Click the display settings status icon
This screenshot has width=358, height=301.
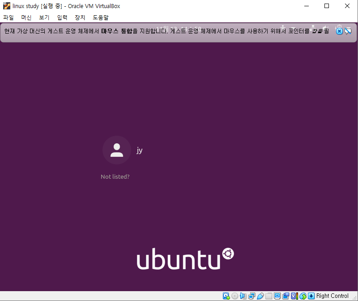pos(277,296)
